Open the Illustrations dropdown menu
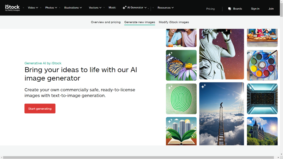The height and width of the screenshot is (159, 283). pyautogui.click(x=73, y=8)
